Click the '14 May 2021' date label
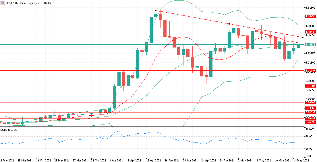Image resolution: width=317 pixels, height=162 pixels. 301,160
